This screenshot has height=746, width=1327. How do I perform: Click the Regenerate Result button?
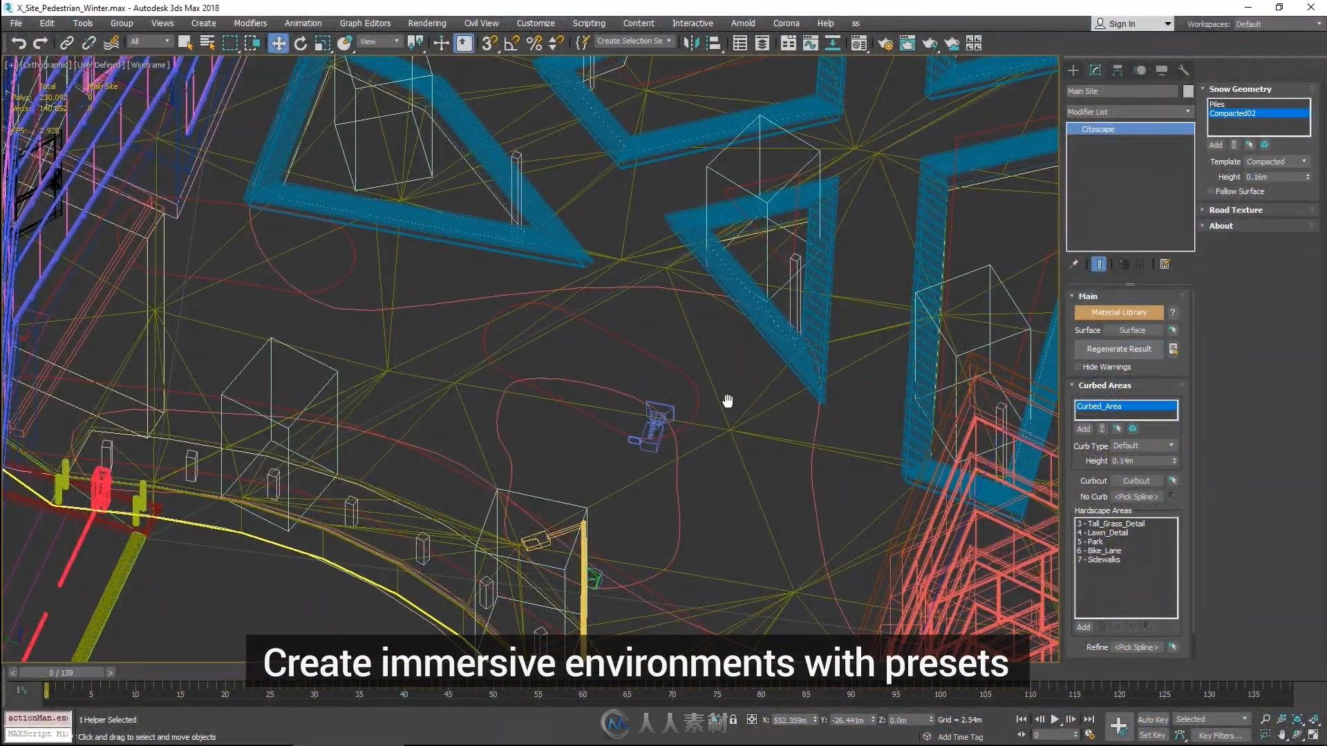point(1119,349)
